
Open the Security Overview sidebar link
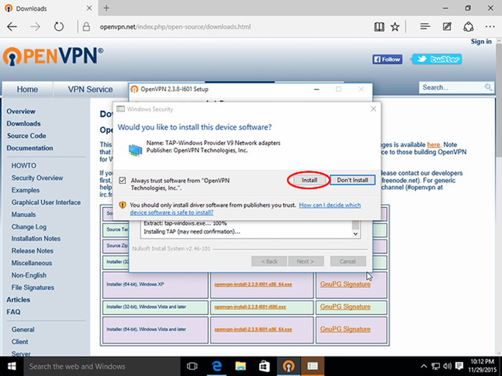tap(37, 178)
